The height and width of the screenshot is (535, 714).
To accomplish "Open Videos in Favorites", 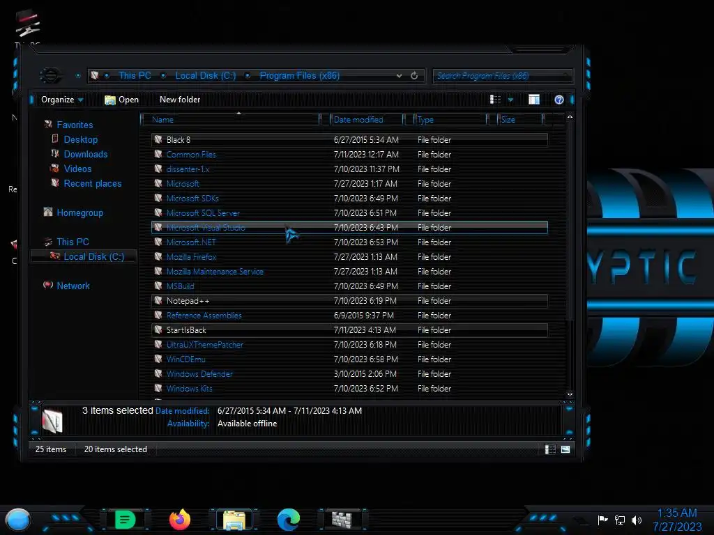I will point(77,169).
